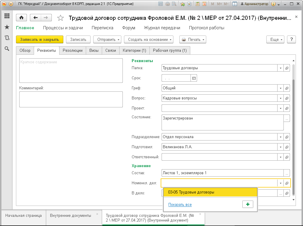Viewport: 303px width, 226px height.
Task: Switch to the Резолюции tab
Action: (x=73, y=50)
